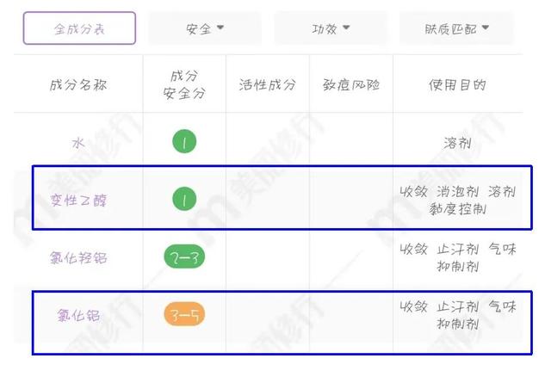Click the orange 3-5 safety badge
Image resolution: width=551 pixels, height=383 pixels.
click(x=184, y=314)
